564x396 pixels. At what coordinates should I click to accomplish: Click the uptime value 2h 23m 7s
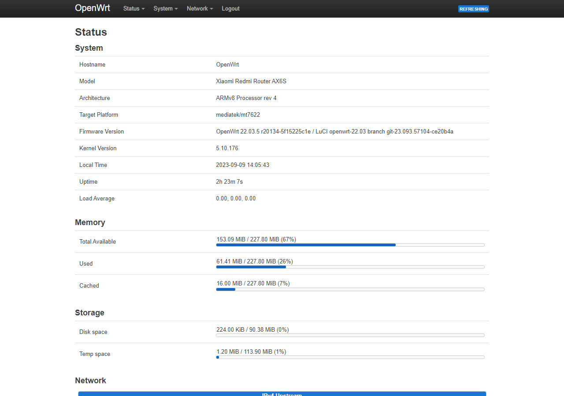(x=229, y=182)
